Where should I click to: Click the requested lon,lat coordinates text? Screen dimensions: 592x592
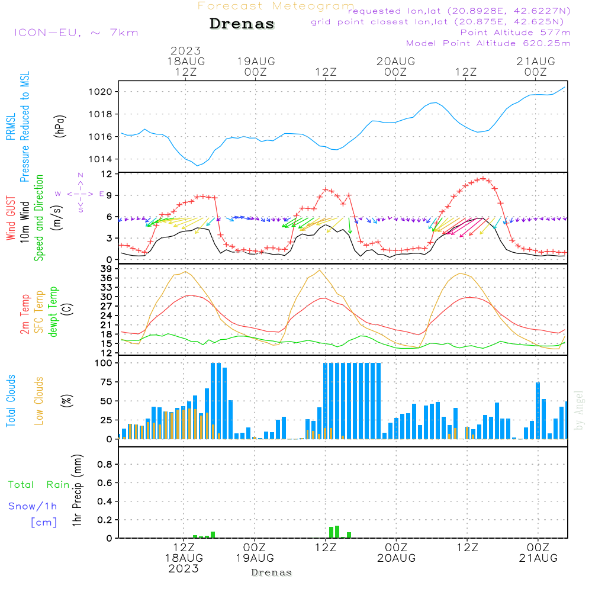(x=459, y=11)
